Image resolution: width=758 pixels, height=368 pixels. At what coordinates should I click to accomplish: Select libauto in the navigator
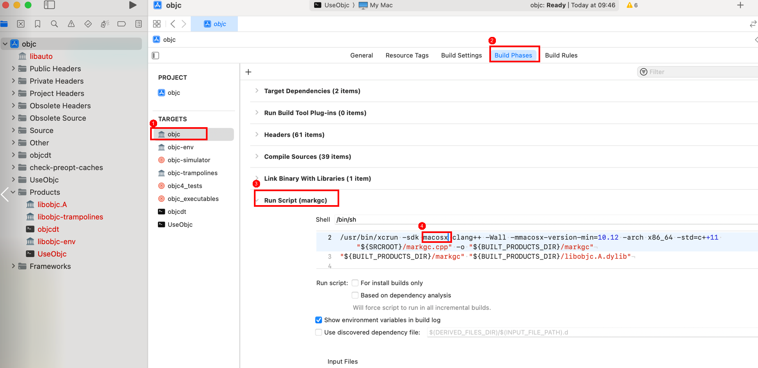[x=41, y=56]
